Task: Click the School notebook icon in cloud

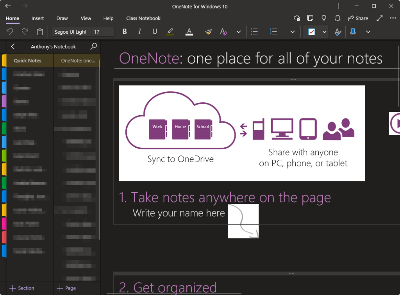Action: [x=203, y=129]
